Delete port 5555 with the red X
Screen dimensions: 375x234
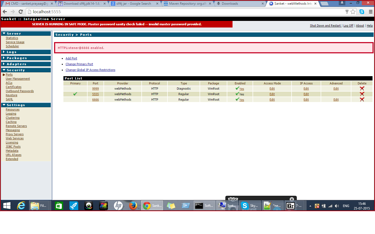[x=362, y=94]
